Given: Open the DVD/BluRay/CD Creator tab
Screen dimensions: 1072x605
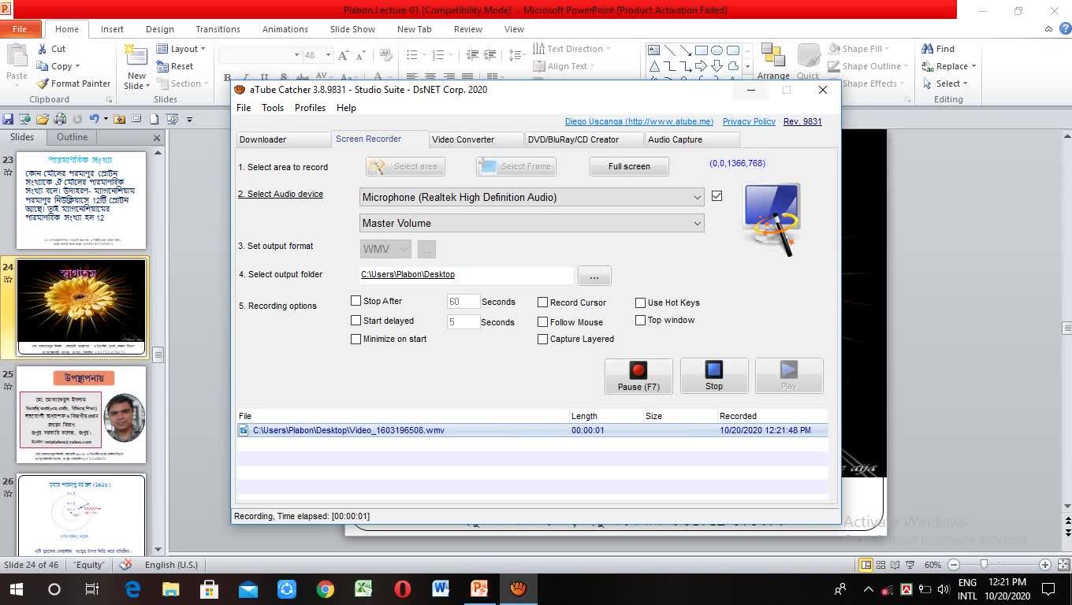Looking at the screenshot, I should tap(584, 139).
